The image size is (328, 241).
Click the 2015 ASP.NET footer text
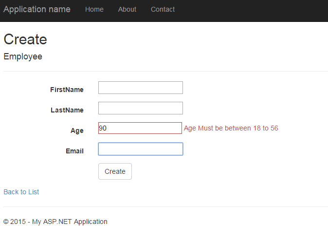(55, 222)
